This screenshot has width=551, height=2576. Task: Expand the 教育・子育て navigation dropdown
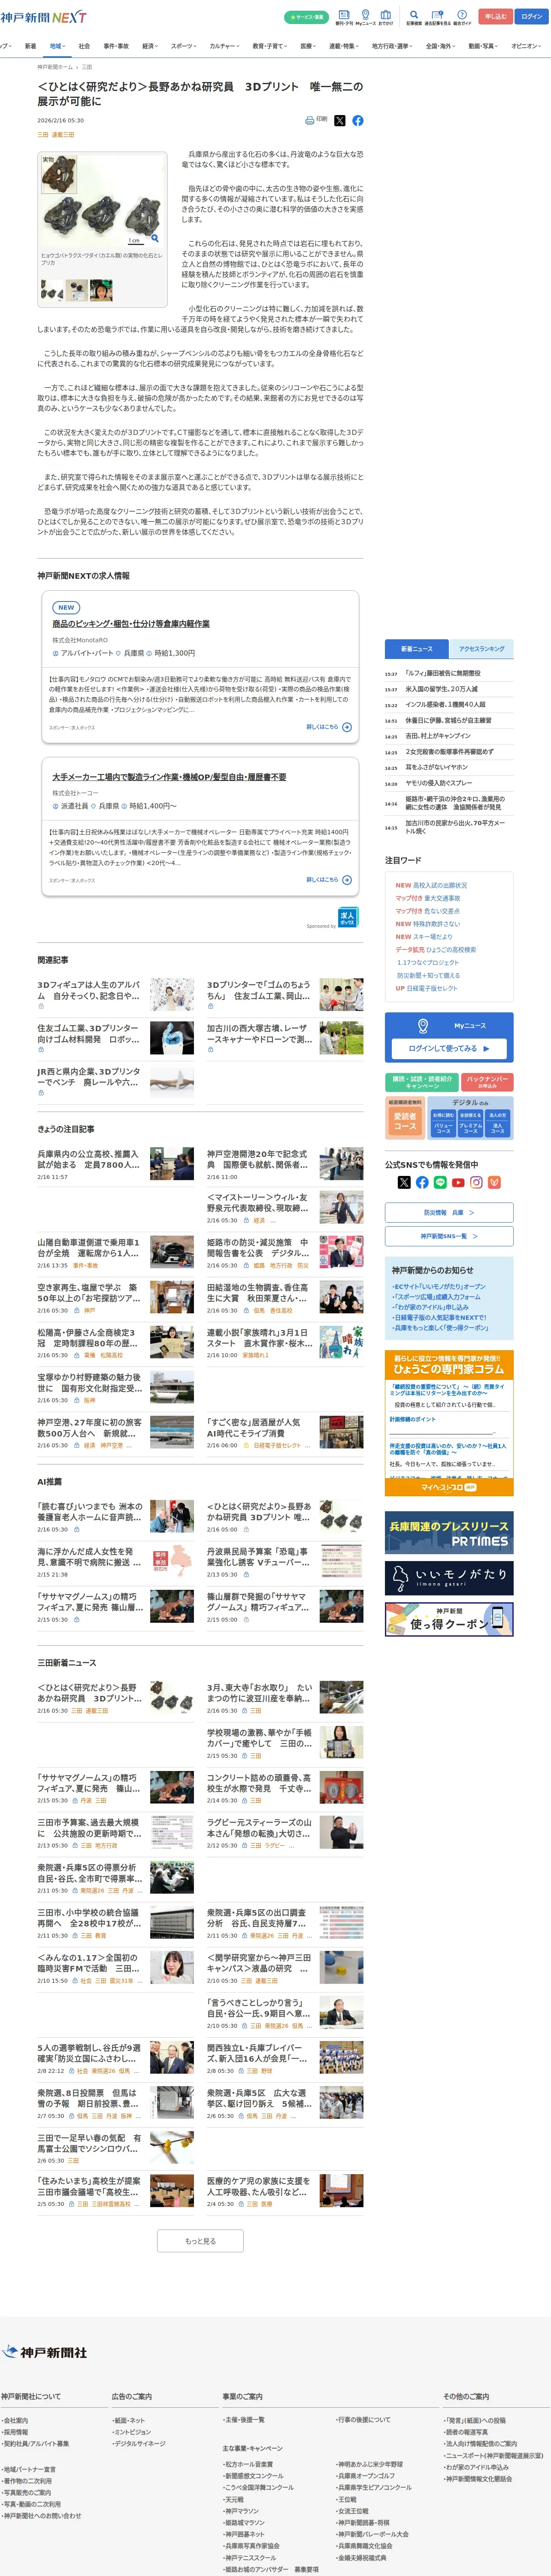pos(270,46)
